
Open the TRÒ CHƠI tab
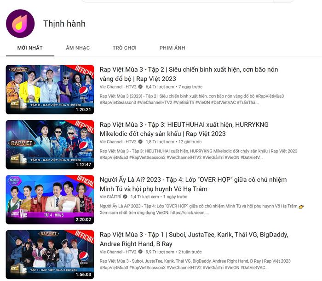(x=125, y=48)
